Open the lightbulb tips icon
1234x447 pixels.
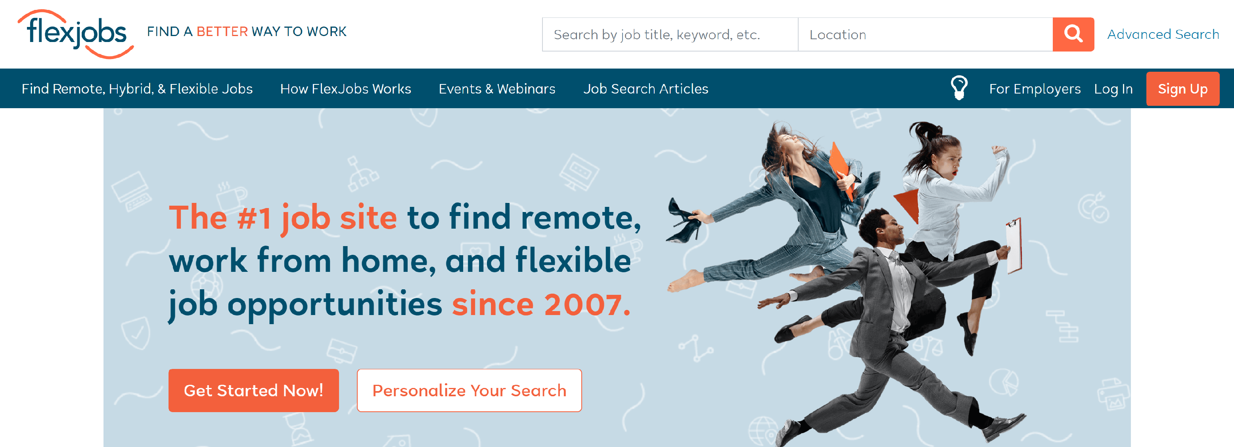959,88
